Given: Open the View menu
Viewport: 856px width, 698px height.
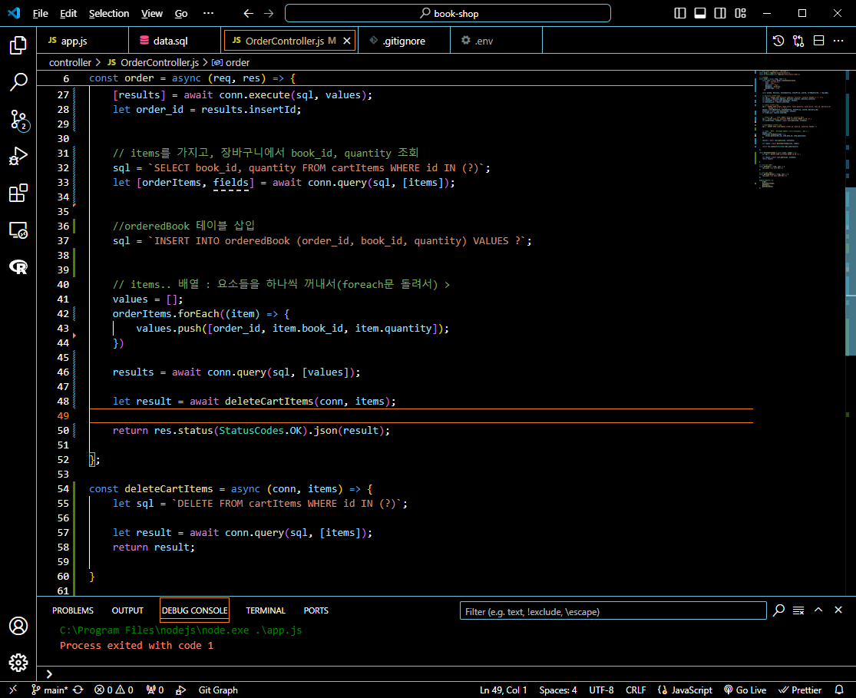Looking at the screenshot, I should tap(152, 14).
